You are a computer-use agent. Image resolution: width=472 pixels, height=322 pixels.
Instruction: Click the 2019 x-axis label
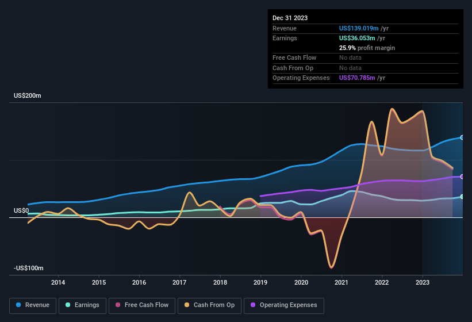point(260,282)
